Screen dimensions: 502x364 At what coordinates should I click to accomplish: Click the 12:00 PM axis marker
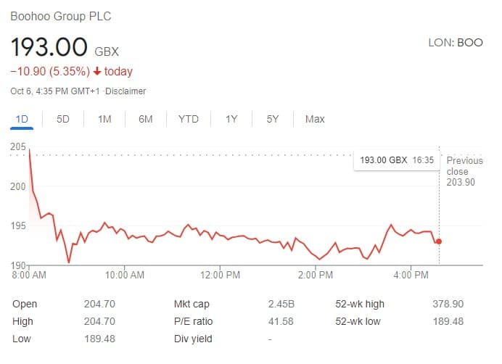click(220, 275)
